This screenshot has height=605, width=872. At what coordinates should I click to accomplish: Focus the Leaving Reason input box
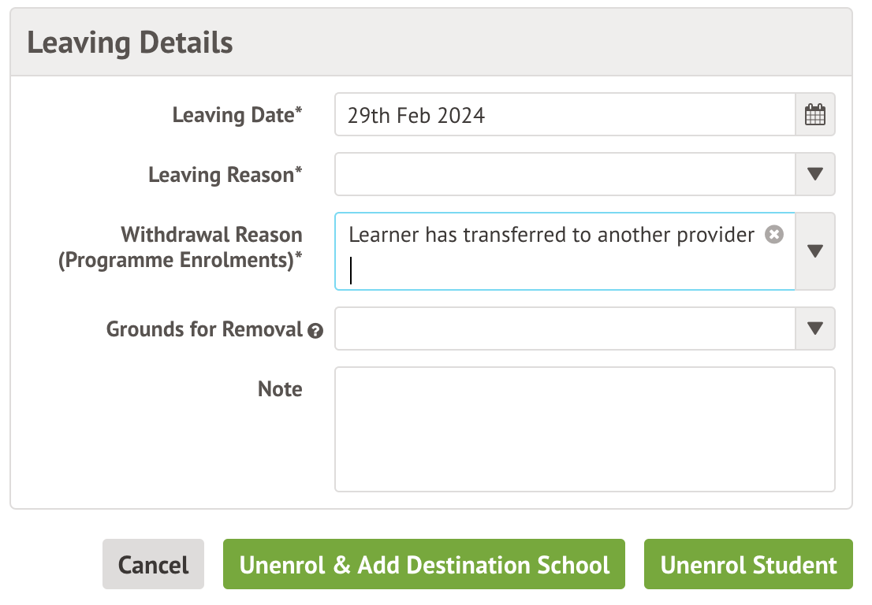[564, 174]
